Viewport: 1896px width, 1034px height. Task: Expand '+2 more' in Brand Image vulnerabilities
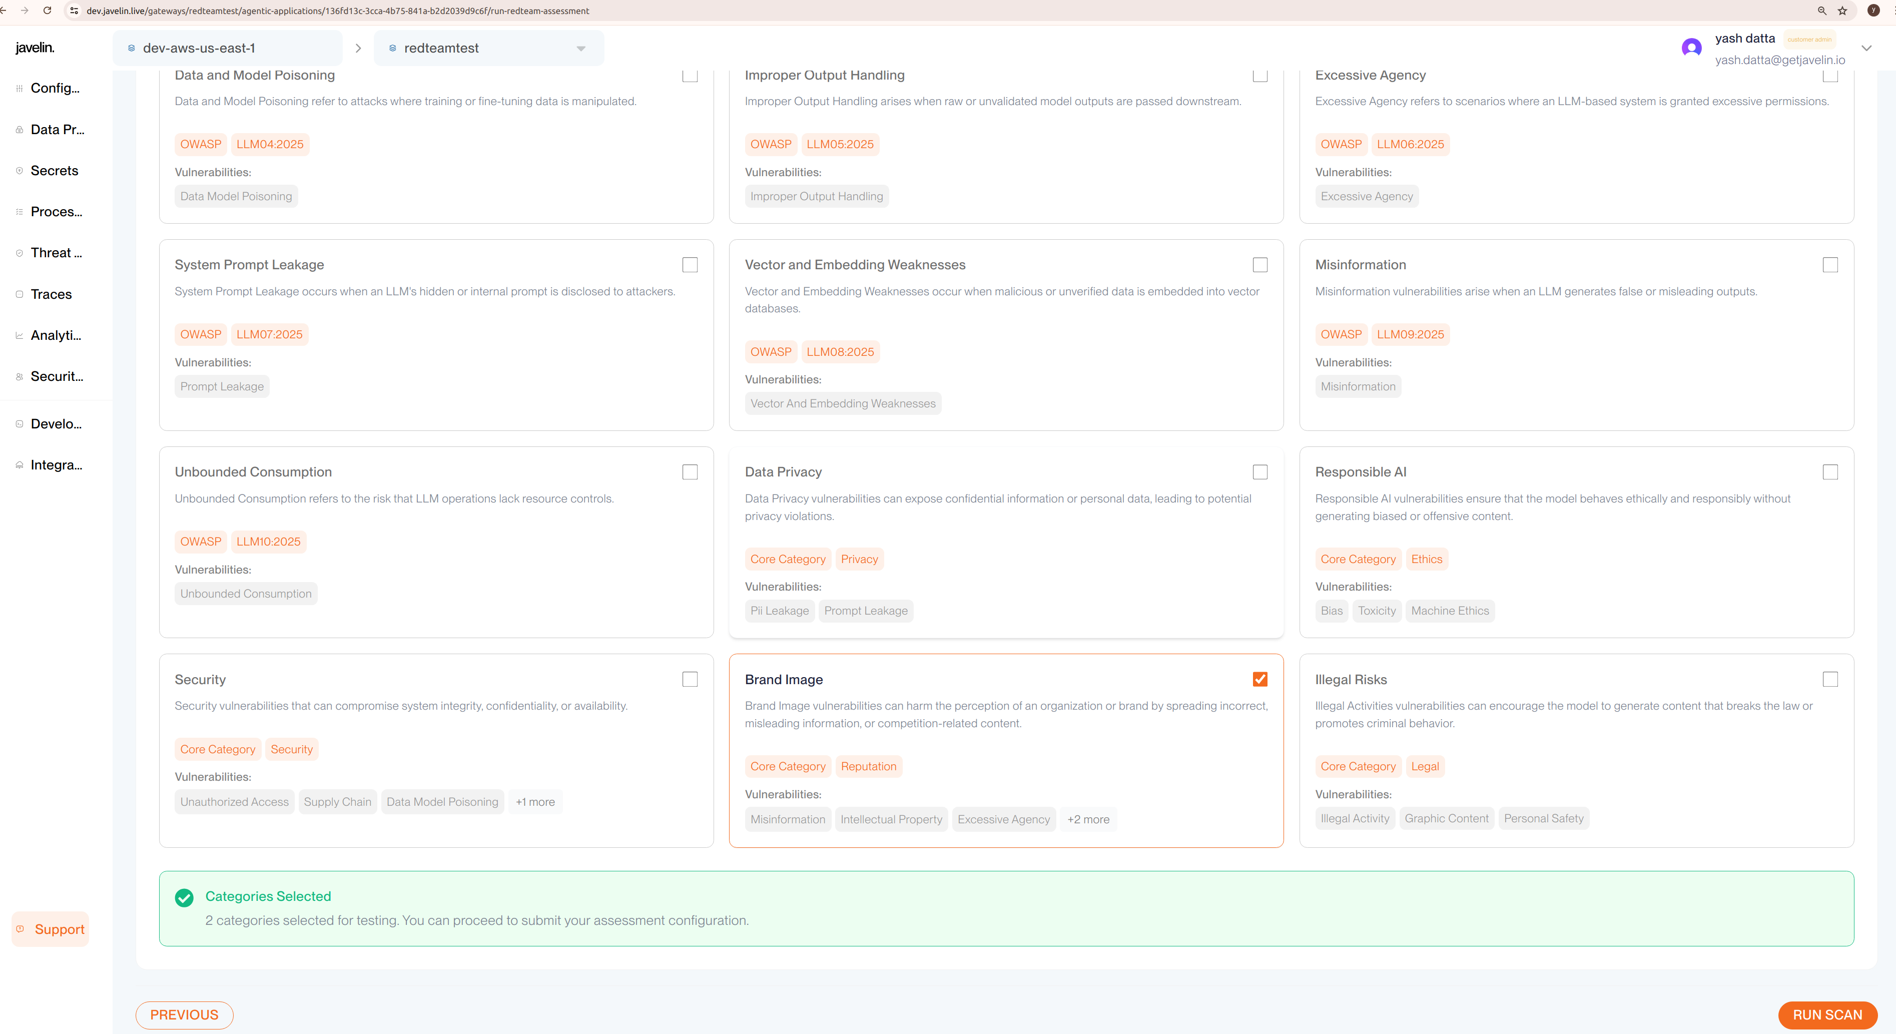(x=1088, y=819)
